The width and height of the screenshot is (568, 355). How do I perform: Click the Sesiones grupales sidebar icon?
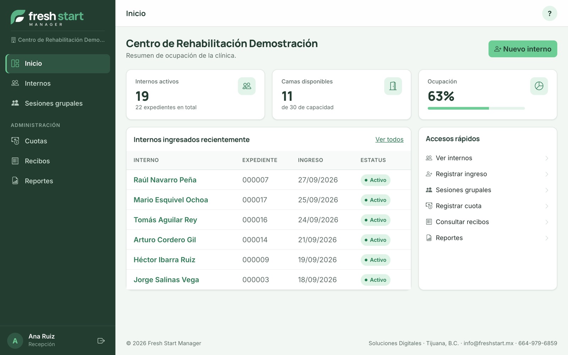pyautogui.click(x=15, y=103)
